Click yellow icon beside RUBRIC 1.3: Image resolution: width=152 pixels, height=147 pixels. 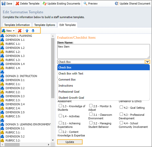click(x=2, y=60)
